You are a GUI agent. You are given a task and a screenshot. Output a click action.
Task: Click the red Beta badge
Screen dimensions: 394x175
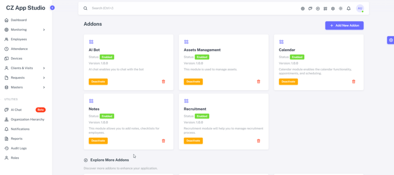tap(41, 110)
